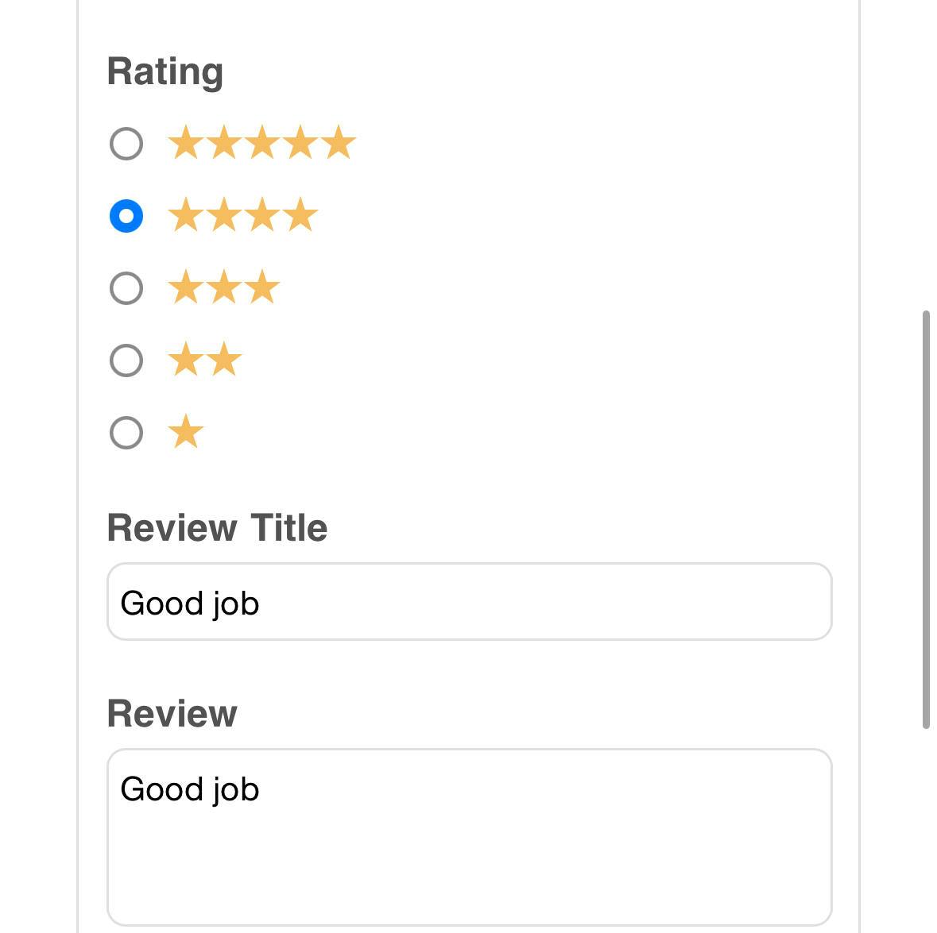Click first star in the four-star row

click(186, 216)
